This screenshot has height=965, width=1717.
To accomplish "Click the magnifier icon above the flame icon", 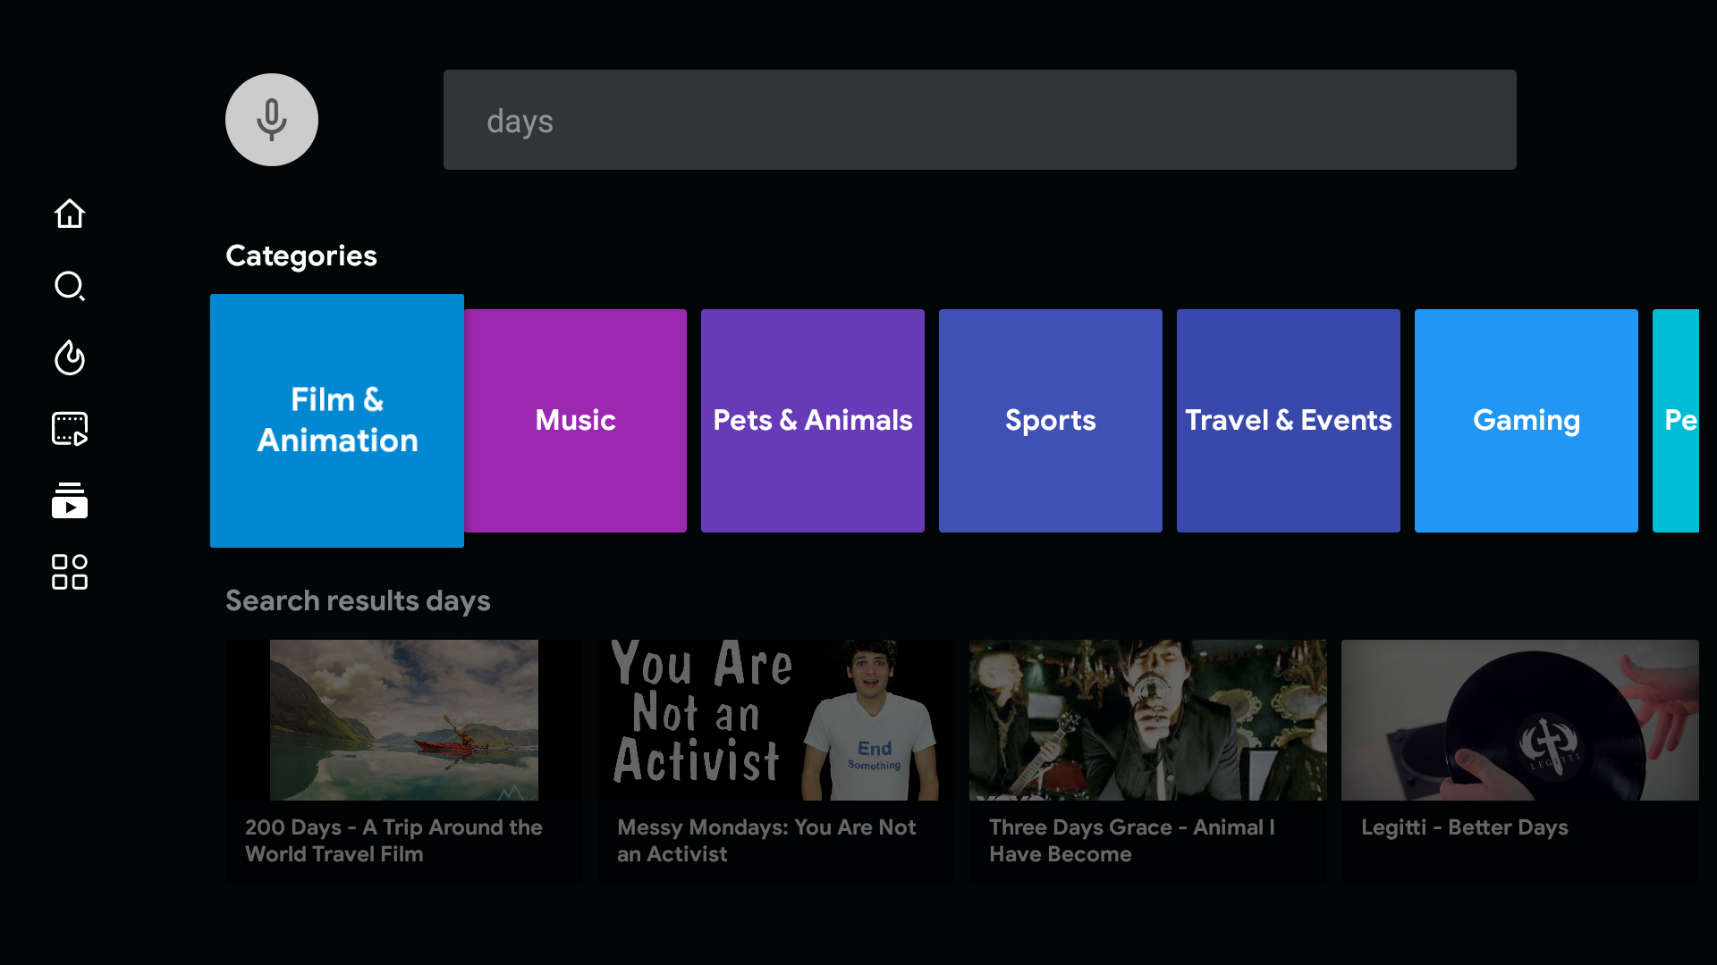I will coord(69,286).
